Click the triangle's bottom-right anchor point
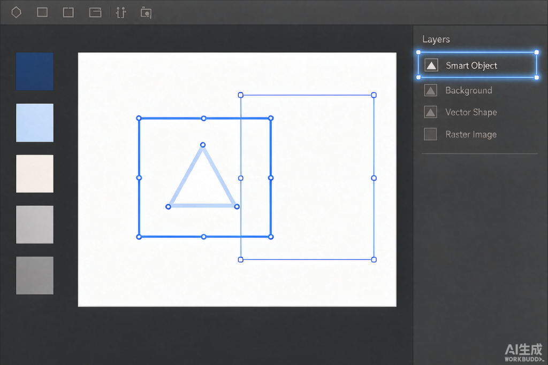 (237, 207)
